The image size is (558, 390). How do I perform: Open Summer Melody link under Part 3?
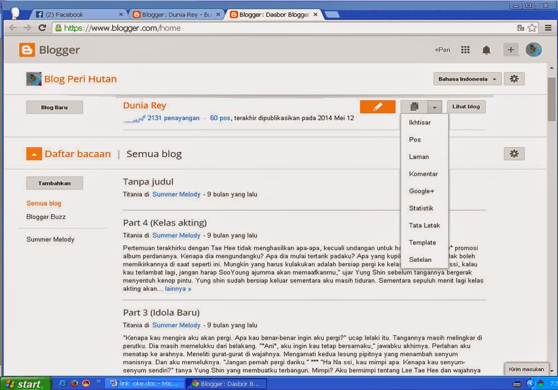pos(176,325)
